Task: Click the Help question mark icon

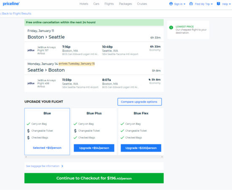Action: point(219,4)
